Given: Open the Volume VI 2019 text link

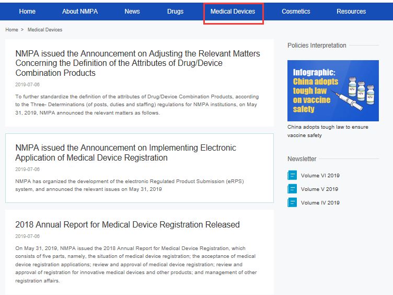Looking at the screenshot, I should tap(320, 176).
